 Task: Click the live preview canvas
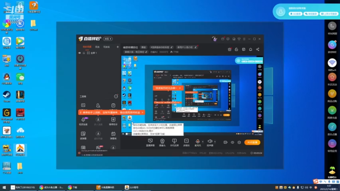click(193, 96)
